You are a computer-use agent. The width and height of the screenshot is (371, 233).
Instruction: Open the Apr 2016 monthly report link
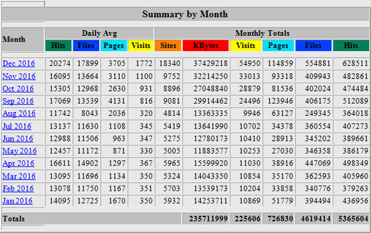point(19,163)
